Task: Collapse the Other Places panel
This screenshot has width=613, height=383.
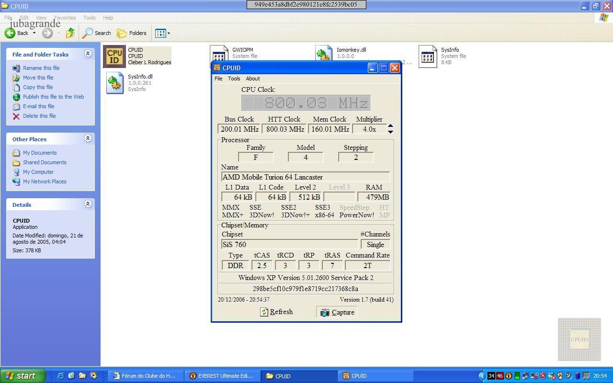Action: click(88, 138)
